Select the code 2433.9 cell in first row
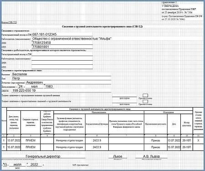The height and width of the screenshot is (171, 205). point(97,140)
